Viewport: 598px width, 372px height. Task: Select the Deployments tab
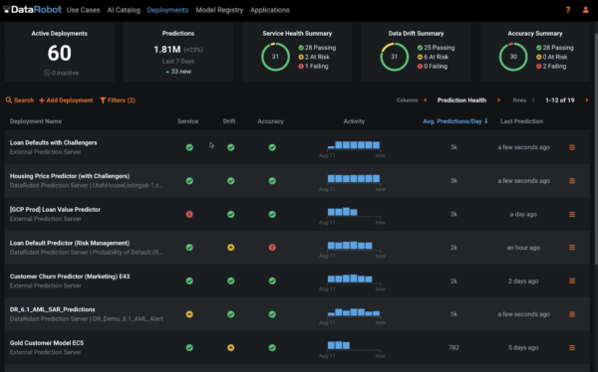[167, 10]
